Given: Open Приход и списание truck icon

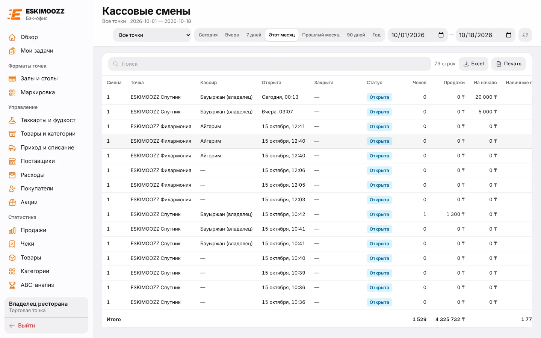Looking at the screenshot, I should [12, 148].
